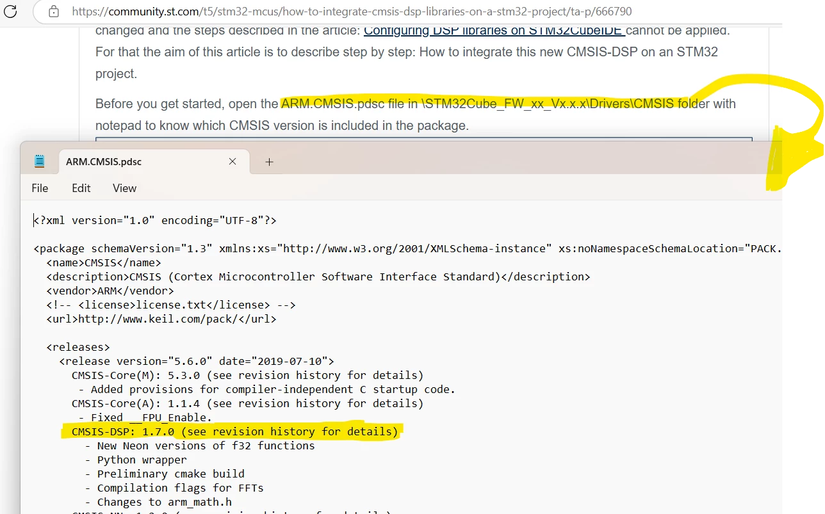
Task: Click the <releases> opening tag line
Action: tap(78, 347)
